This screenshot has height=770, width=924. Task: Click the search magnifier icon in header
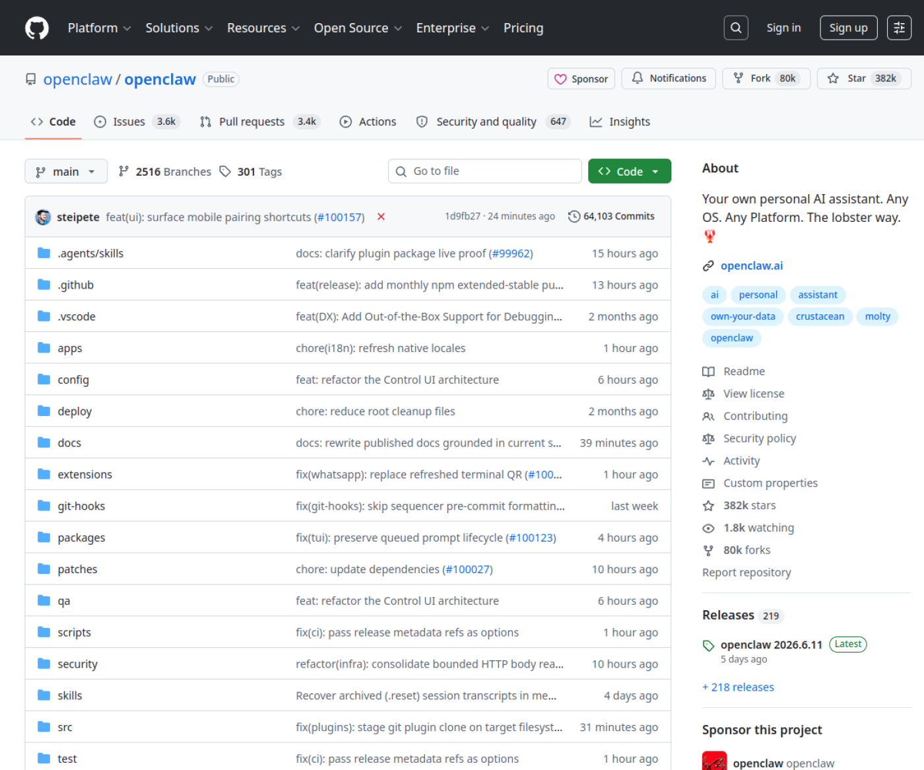tap(736, 28)
